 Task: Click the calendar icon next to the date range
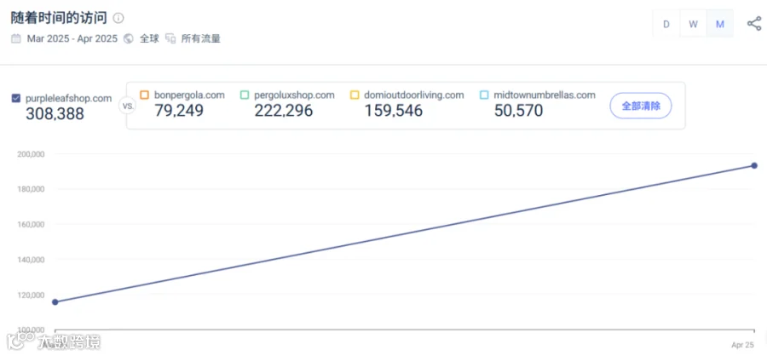pos(16,38)
